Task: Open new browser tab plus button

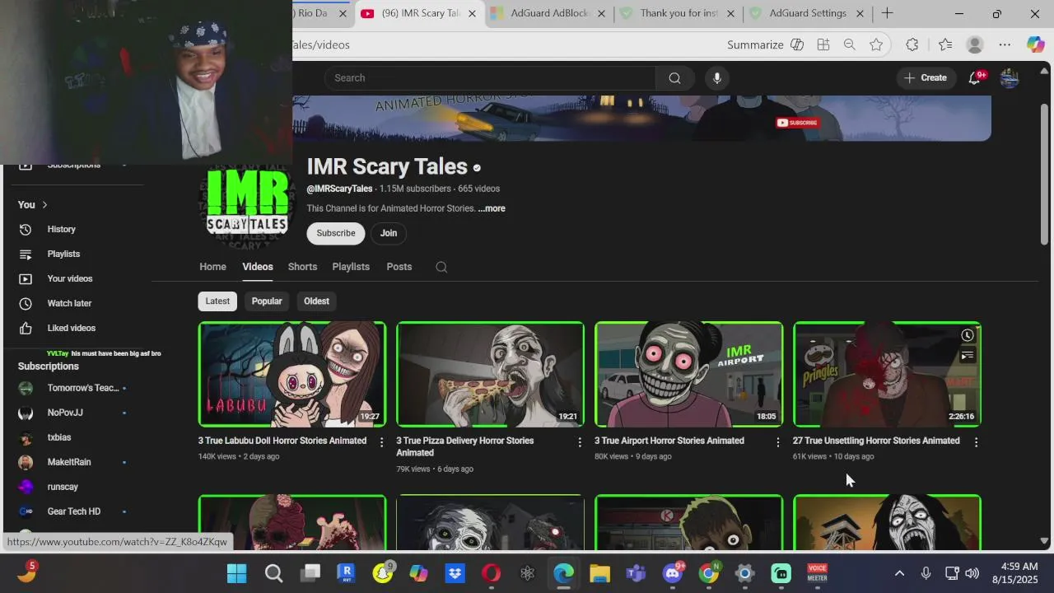Action: coord(887,13)
